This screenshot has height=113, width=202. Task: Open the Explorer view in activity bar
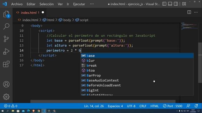(6, 14)
